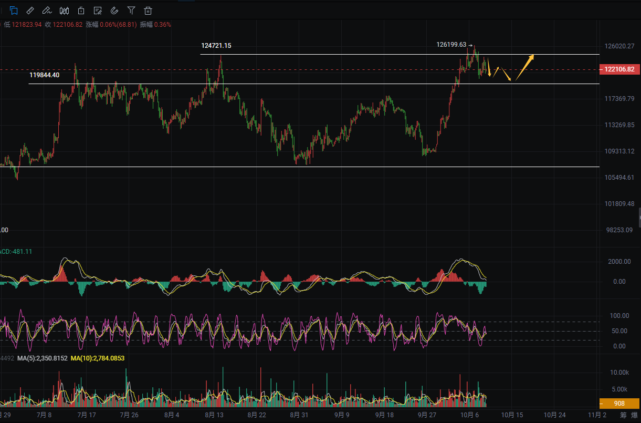641x423 pixels.
Task: Toggle the magnet snap tool
Action: (x=114, y=11)
